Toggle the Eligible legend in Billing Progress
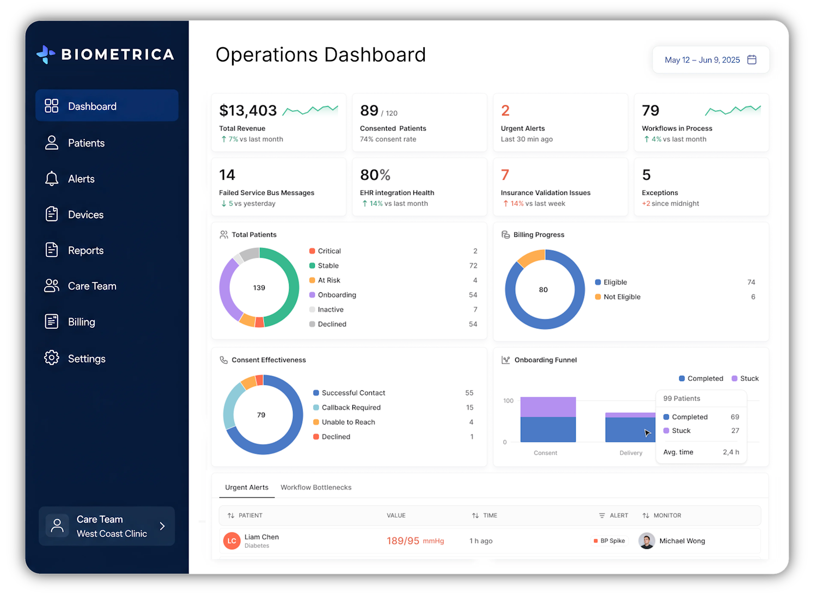Viewport: 817px width, 600px height. point(611,282)
